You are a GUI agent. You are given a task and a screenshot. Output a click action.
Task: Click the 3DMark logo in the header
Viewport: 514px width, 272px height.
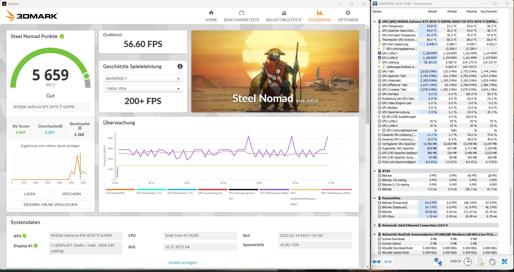coord(31,15)
